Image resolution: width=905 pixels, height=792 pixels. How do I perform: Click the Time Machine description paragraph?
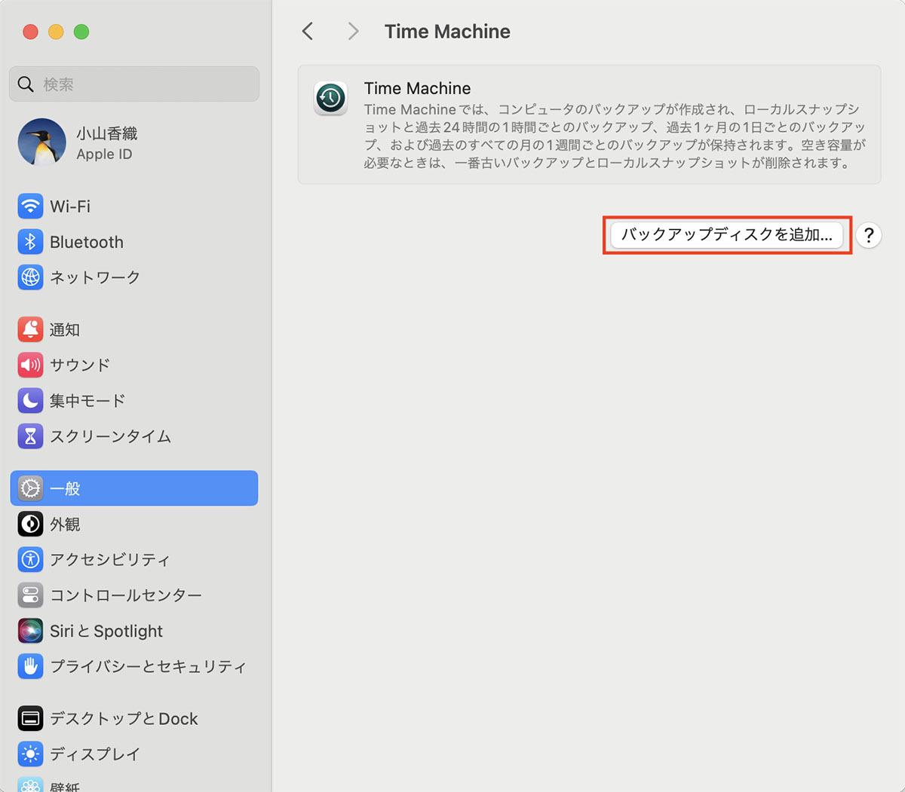coord(615,136)
